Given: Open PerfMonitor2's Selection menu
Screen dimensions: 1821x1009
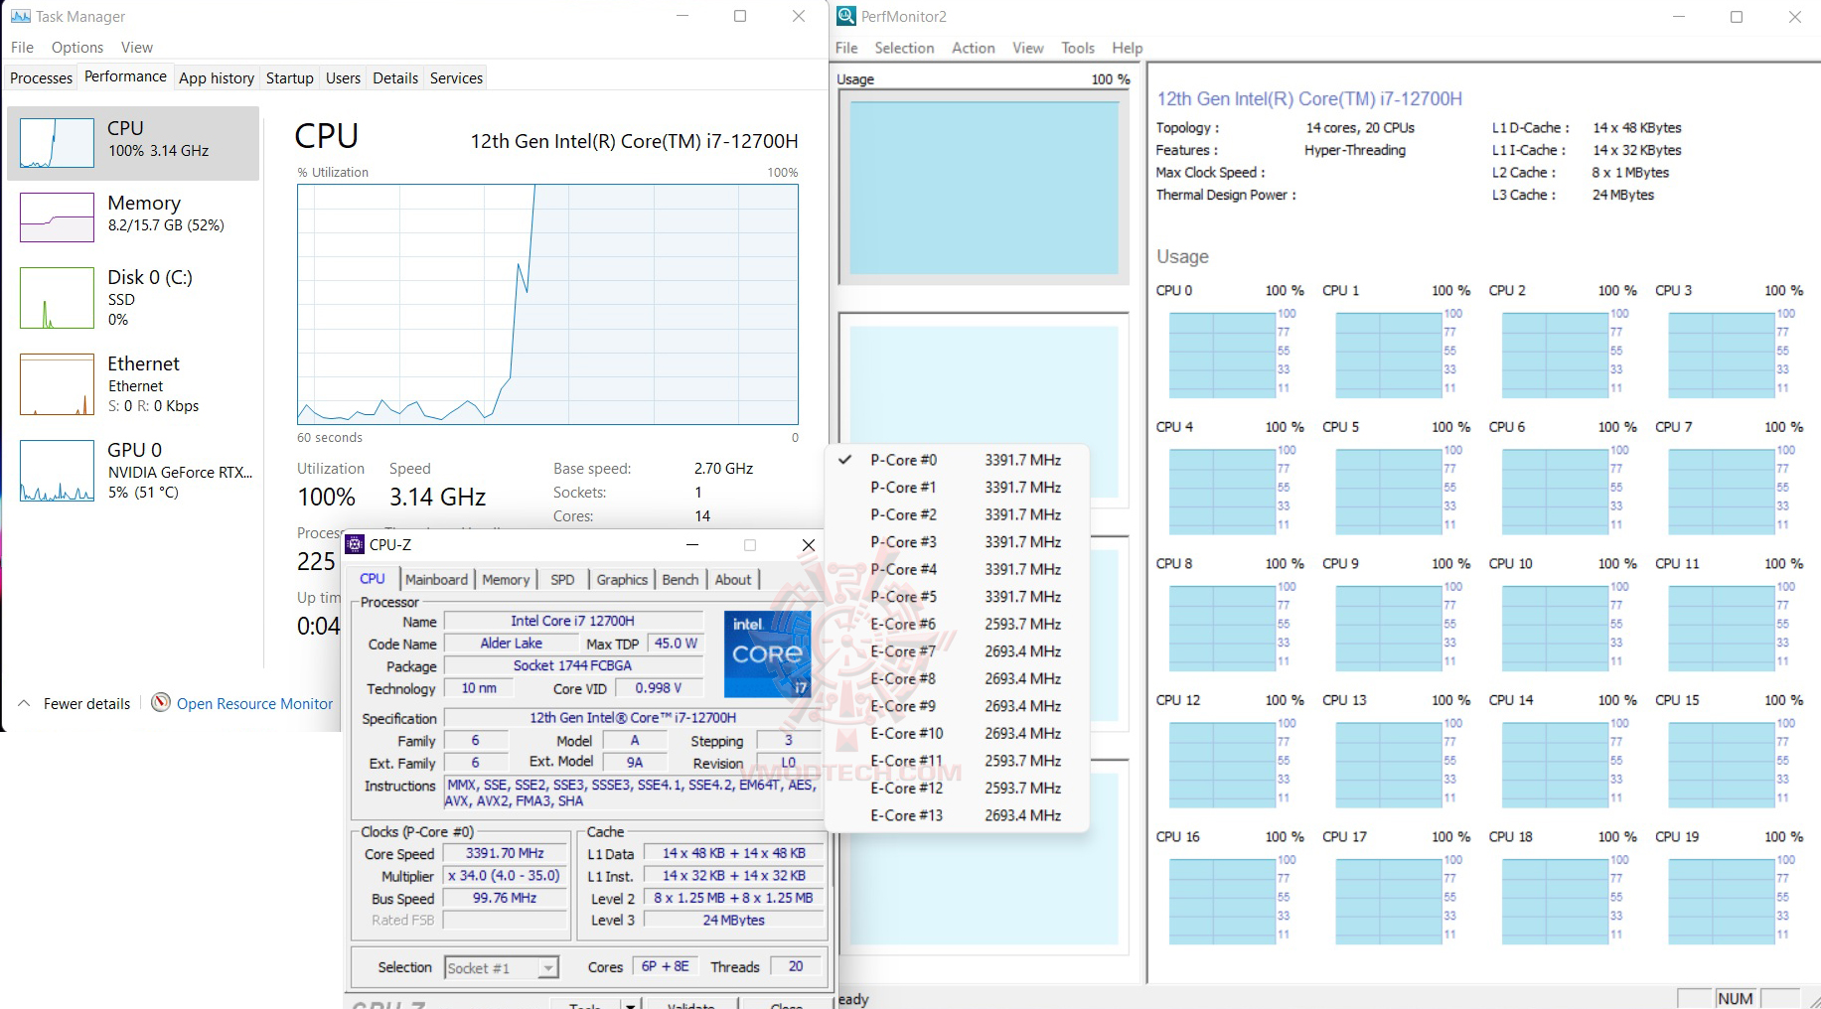Looking at the screenshot, I should pyautogui.click(x=904, y=48).
